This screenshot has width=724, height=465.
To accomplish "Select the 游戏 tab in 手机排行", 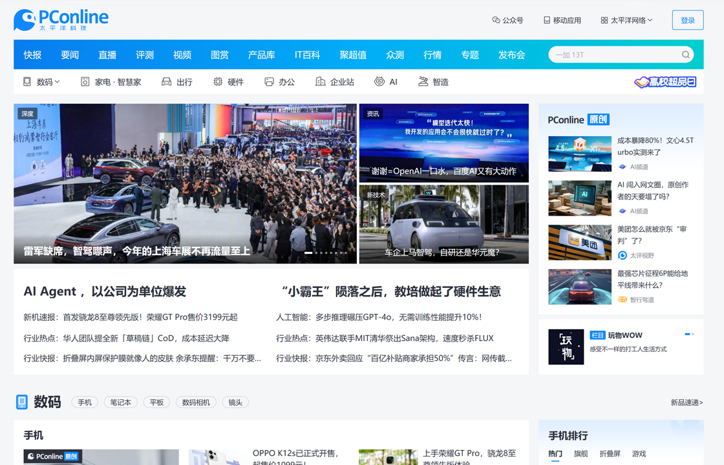I will pos(639,453).
